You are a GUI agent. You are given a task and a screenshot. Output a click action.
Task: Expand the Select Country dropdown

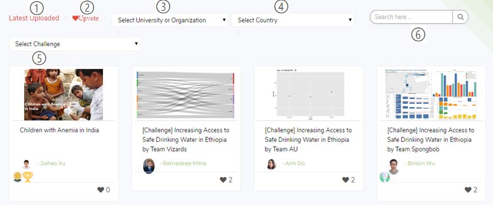coord(293,20)
